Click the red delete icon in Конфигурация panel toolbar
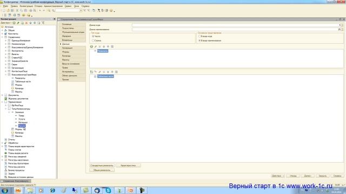 (26, 23)
